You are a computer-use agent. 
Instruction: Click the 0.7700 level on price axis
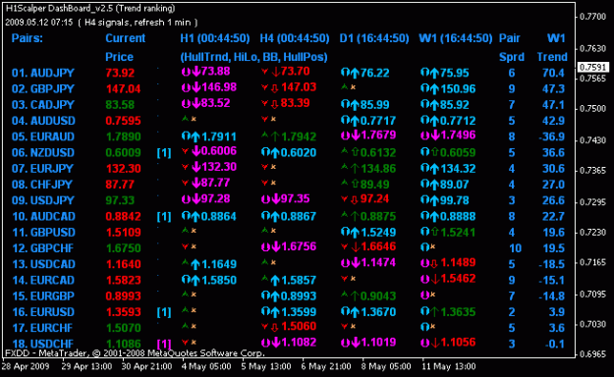pyautogui.click(x=592, y=17)
